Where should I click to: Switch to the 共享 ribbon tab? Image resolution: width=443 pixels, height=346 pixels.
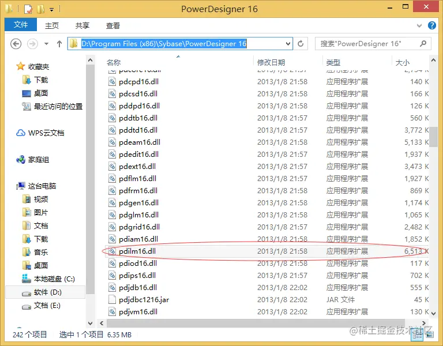82,25
